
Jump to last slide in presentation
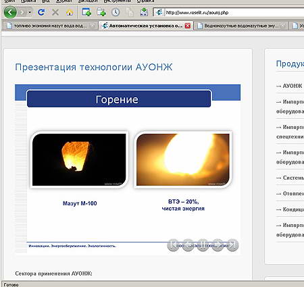[x=232, y=244]
